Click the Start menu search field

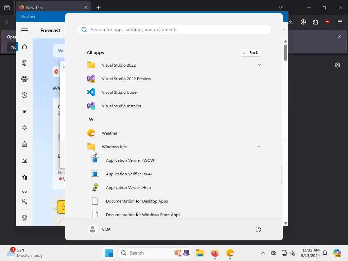click(x=174, y=30)
